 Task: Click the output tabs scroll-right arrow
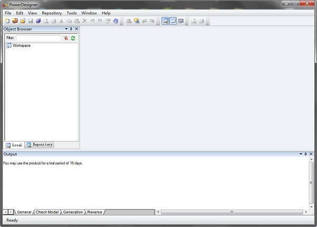(11, 212)
